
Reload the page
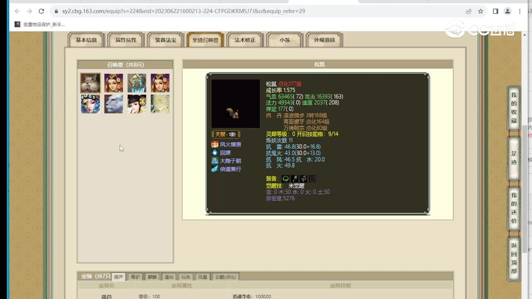click(x=41, y=11)
